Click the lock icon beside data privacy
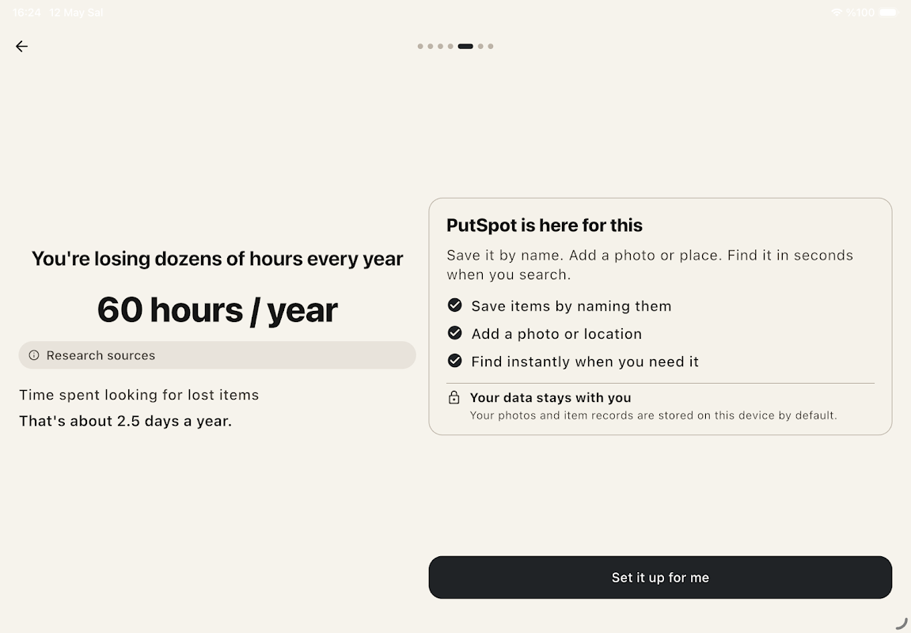Screen dimensions: 911x633 tap(454, 398)
